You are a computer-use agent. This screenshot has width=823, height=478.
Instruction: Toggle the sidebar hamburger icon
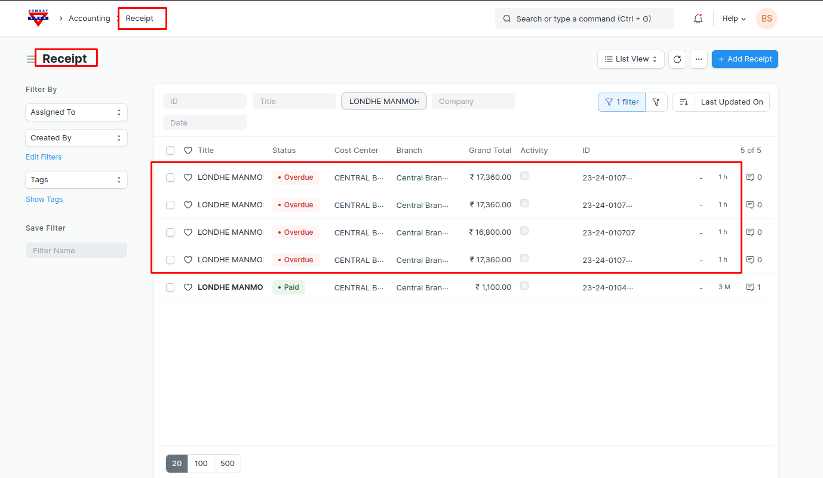click(x=30, y=59)
